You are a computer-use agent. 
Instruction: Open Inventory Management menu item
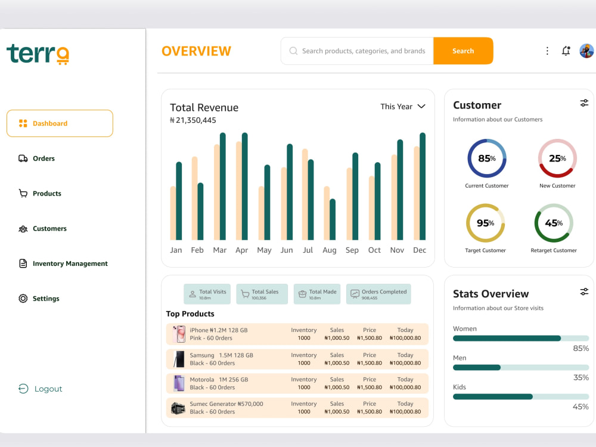coord(63,263)
